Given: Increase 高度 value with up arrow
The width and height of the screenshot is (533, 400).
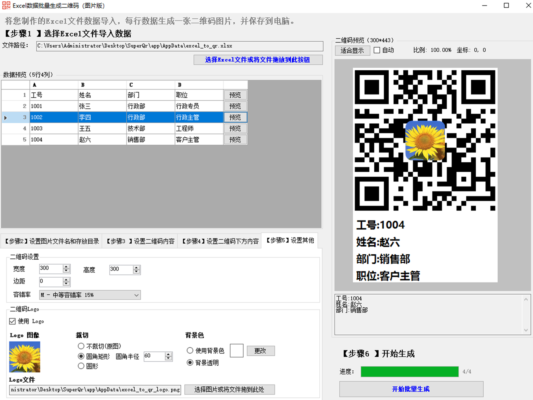Looking at the screenshot, I should (x=136, y=268).
